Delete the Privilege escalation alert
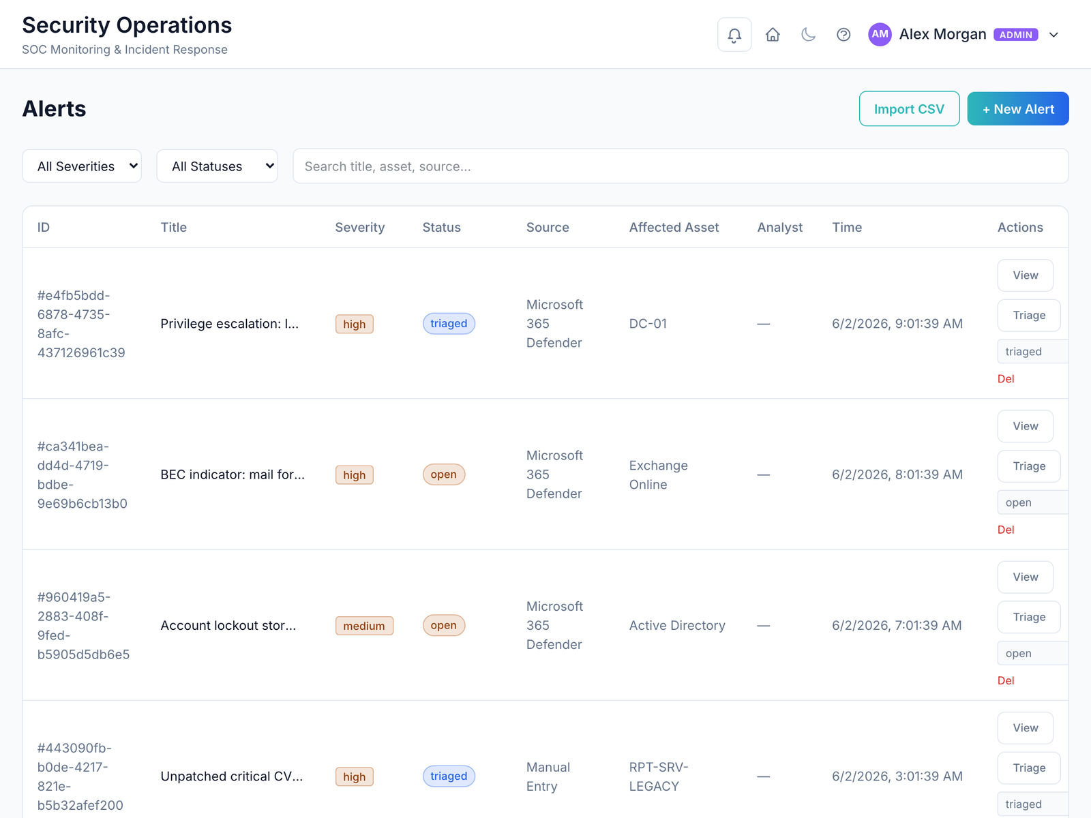Image resolution: width=1091 pixels, height=818 pixels. coord(1006,379)
